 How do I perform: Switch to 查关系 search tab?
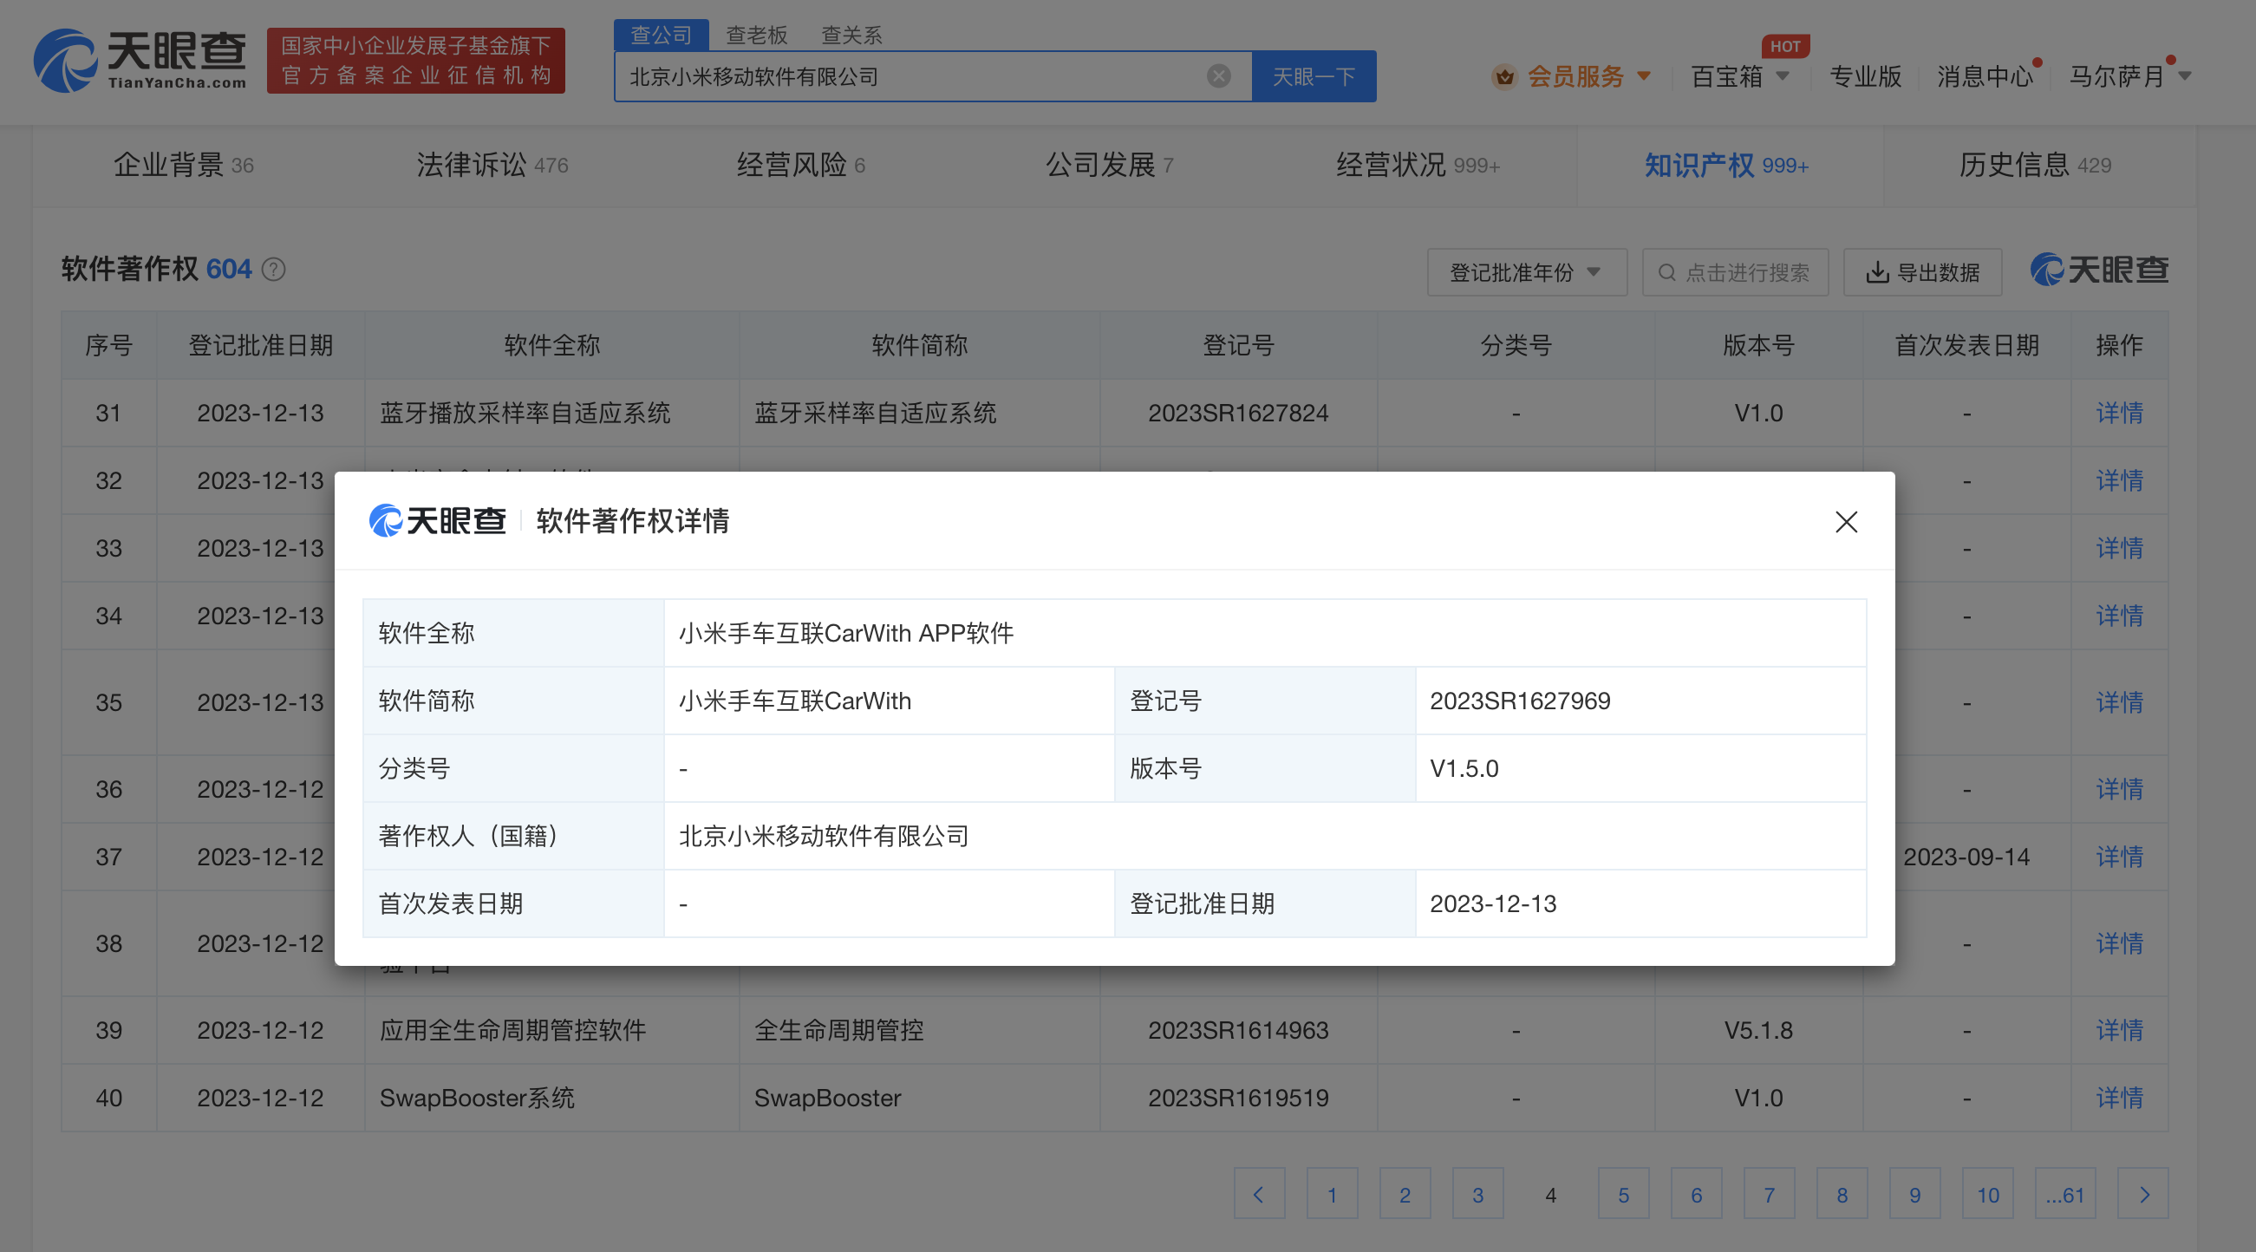[x=851, y=35]
